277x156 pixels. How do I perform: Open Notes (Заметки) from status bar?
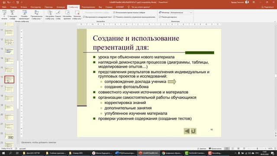click(202, 149)
